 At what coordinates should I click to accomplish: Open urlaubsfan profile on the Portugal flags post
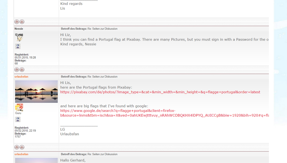tap(21, 77)
